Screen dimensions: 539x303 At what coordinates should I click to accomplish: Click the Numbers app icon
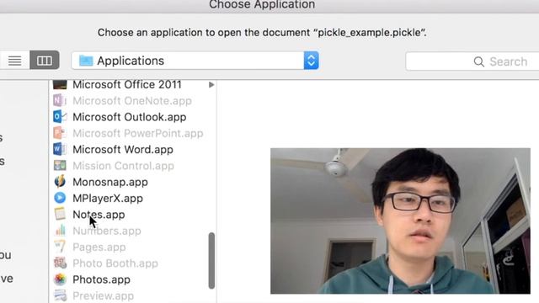pyautogui.click(x=60, y=231)
